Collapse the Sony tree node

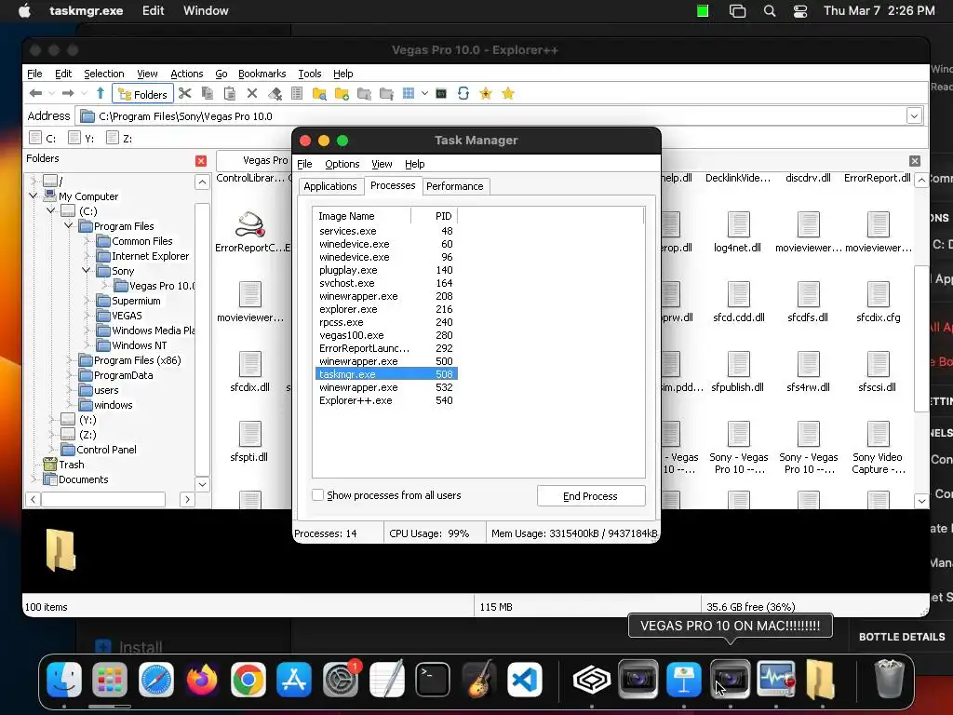[87, 271]
